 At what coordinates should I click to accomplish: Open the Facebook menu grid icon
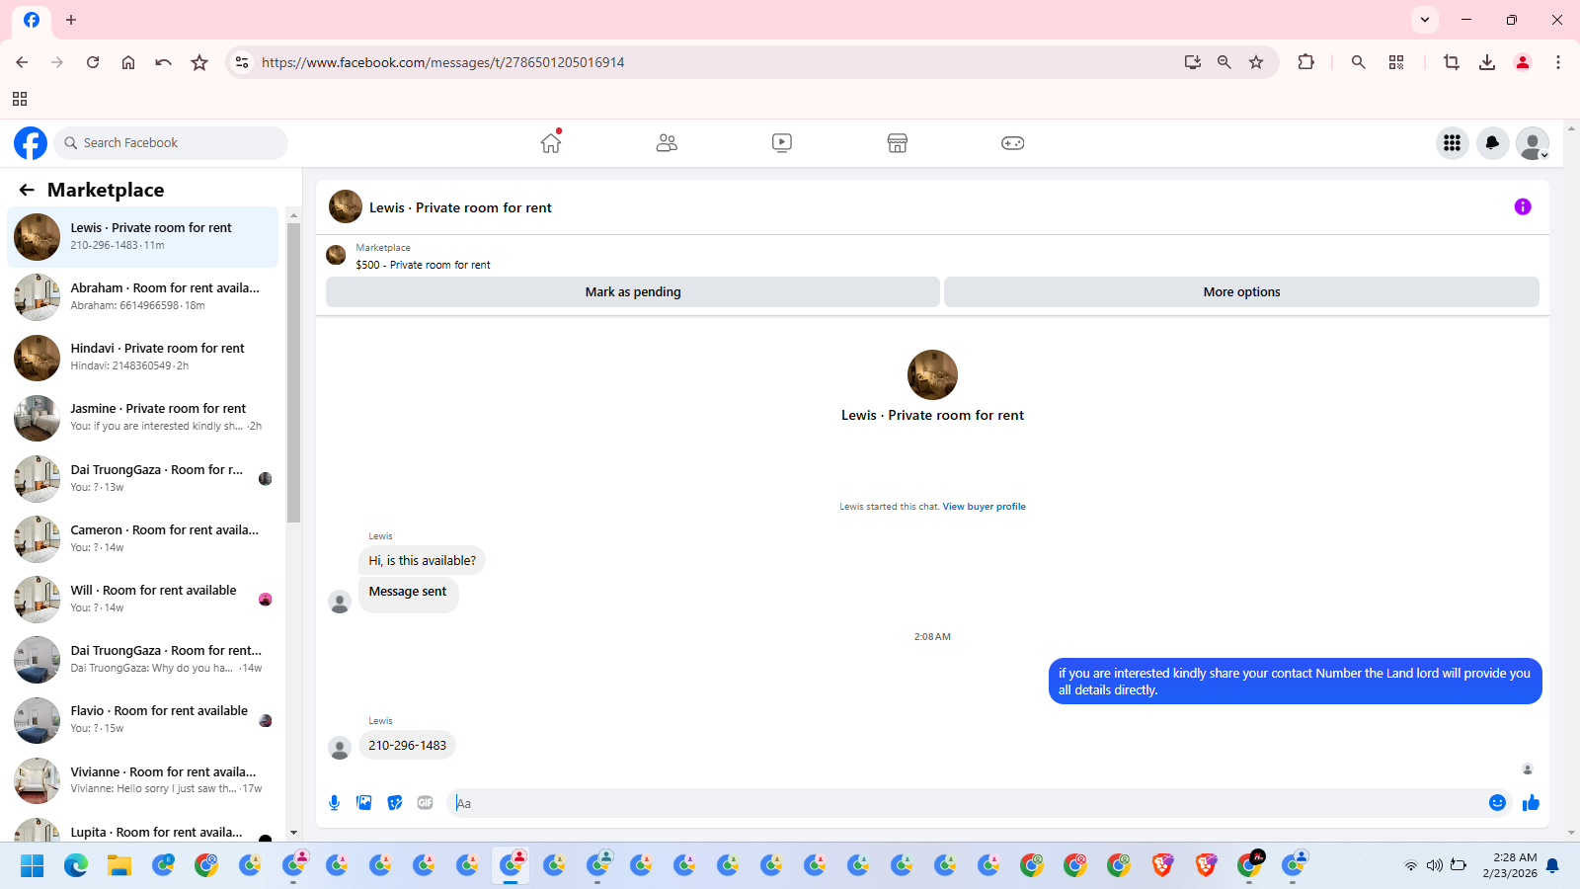(1452, 143)
